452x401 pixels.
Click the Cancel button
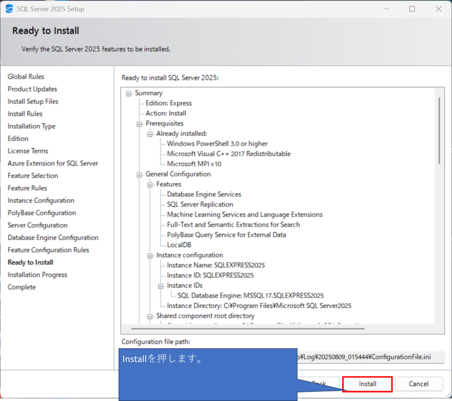click(x=418, y=384)
